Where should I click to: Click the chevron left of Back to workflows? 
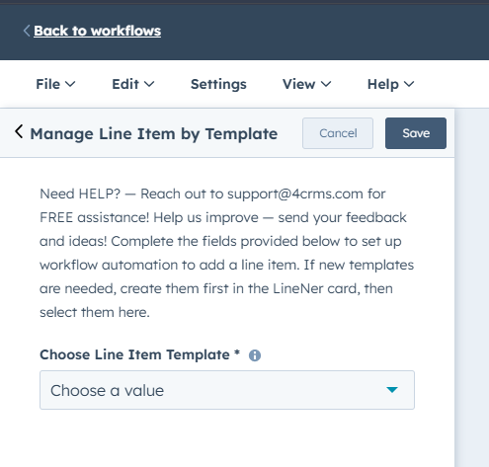[x=27, y=31]
